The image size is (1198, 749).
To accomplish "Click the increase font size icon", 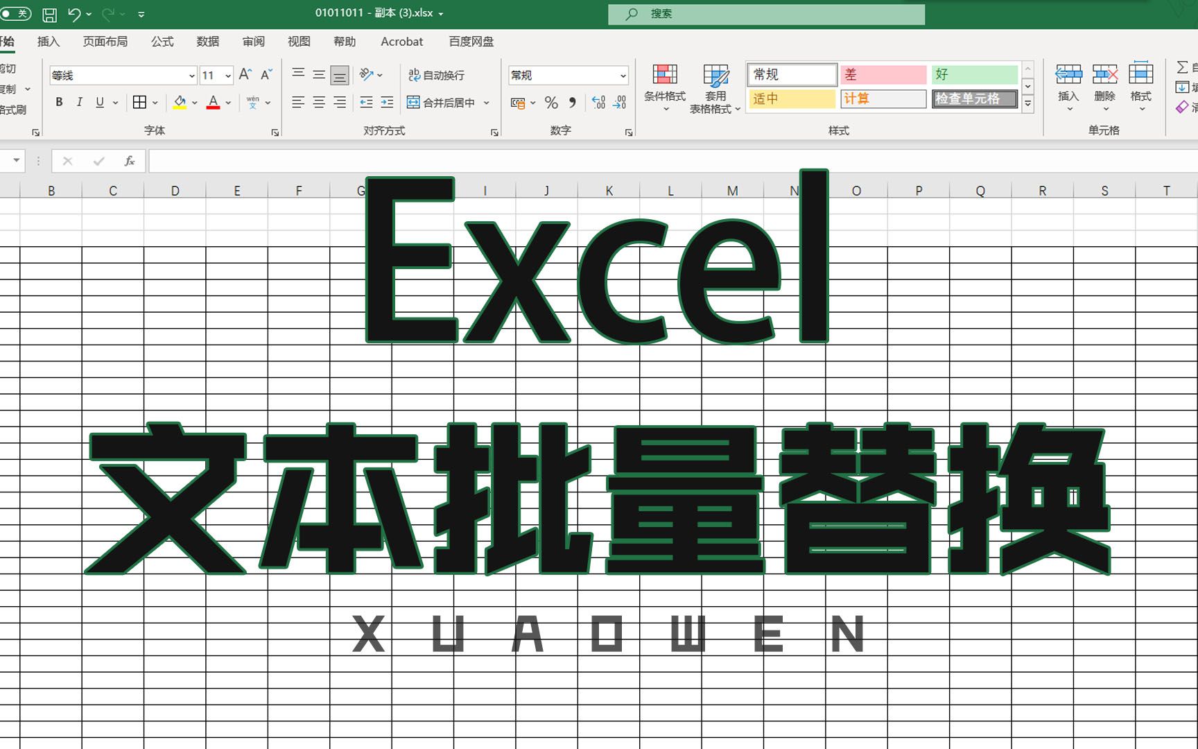I will click(x=245, y=74).
